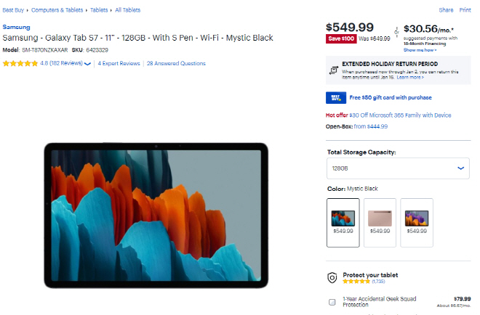Choose the Mystic Bronze color swatch
The height and width of the screenshot is (315, 480).
[380, 223]
